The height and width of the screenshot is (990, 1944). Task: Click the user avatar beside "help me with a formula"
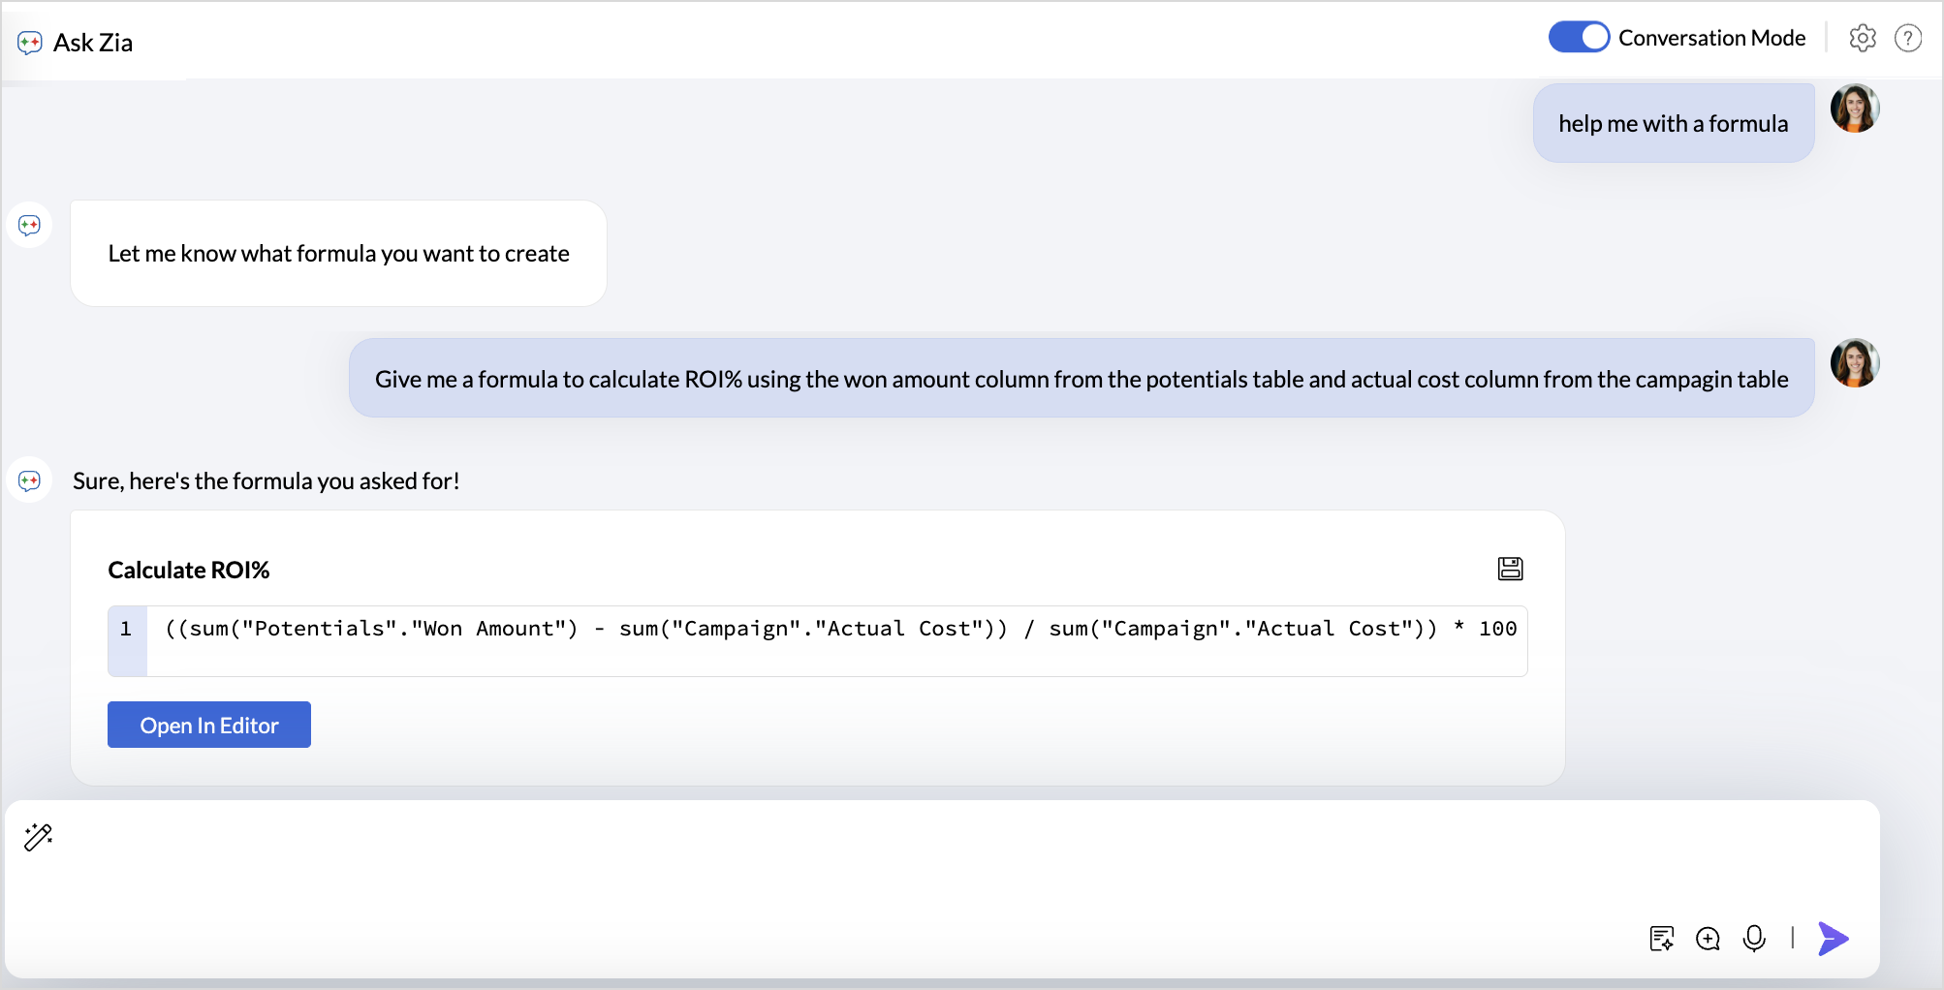1854,108
